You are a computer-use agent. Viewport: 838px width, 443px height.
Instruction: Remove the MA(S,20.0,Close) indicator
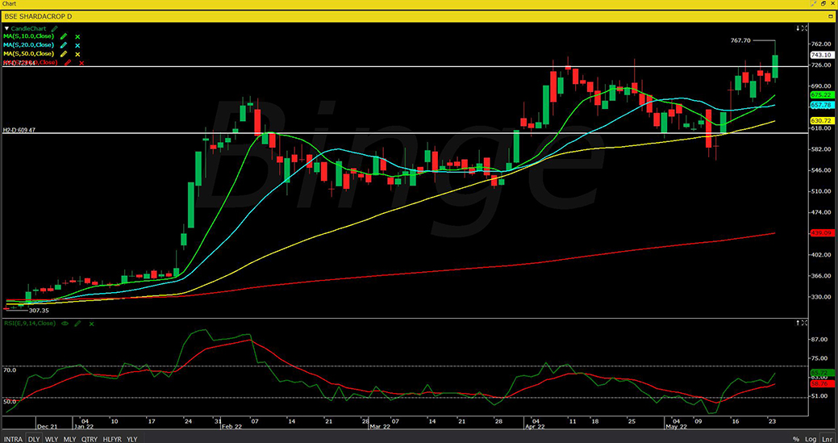tap(77, 46)
